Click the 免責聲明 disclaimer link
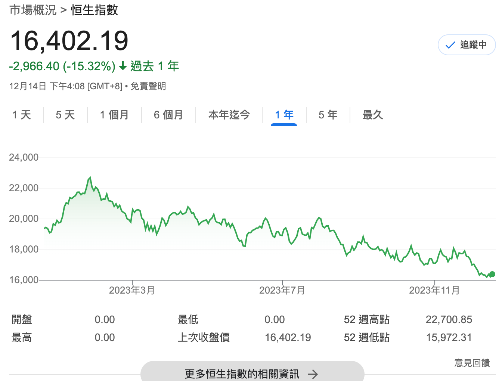502x381 pixels. coord(148,86)
